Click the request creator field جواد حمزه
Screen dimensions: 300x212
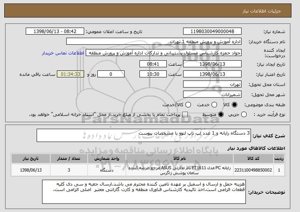coord(164,53)
